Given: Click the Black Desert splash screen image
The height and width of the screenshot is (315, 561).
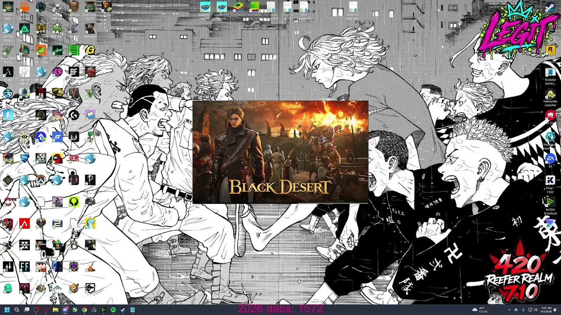Looking at the screenshot, I should 280,152.
